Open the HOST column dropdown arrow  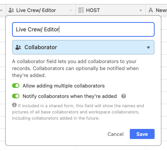tap(141, 10)
